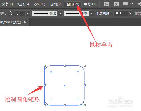Close the GPU 预览 document tab

click(25, 22)
